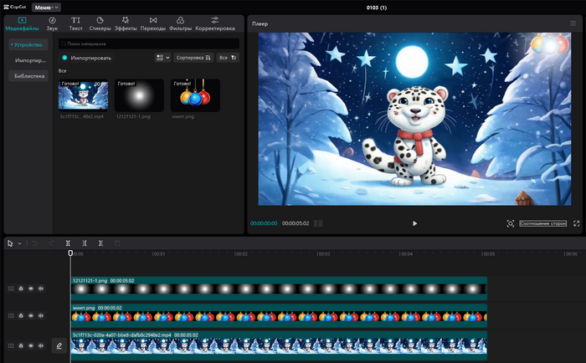
Task: Open the Переходы tab
Action: pos(153,23)
